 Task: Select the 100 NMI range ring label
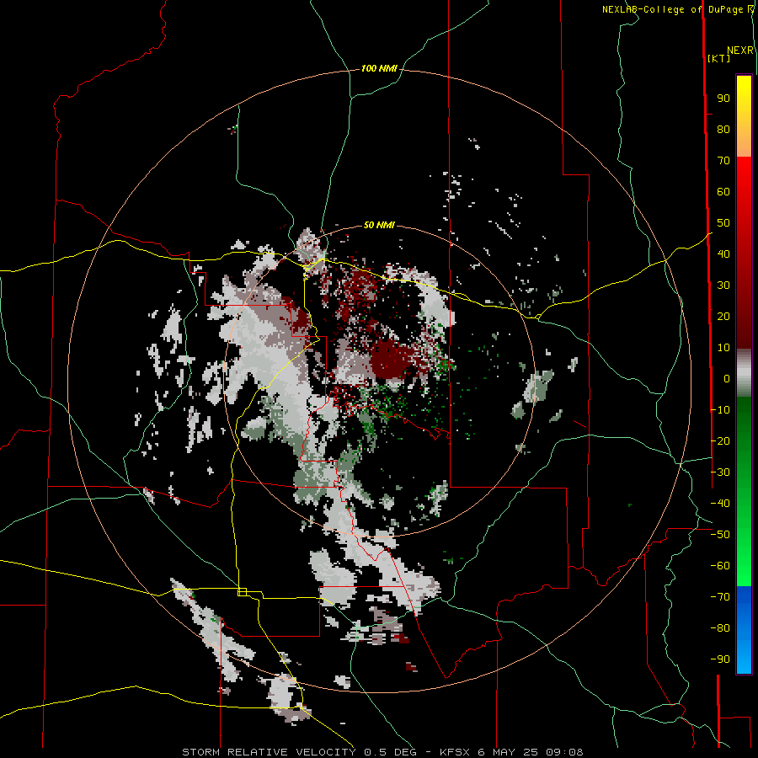coord(379,68)
